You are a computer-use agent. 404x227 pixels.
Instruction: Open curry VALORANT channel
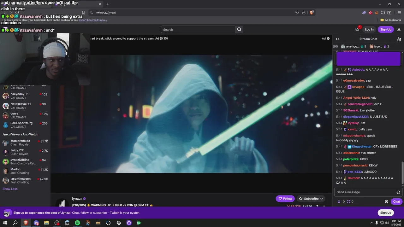pyautogui.click(x=25, y=115)
